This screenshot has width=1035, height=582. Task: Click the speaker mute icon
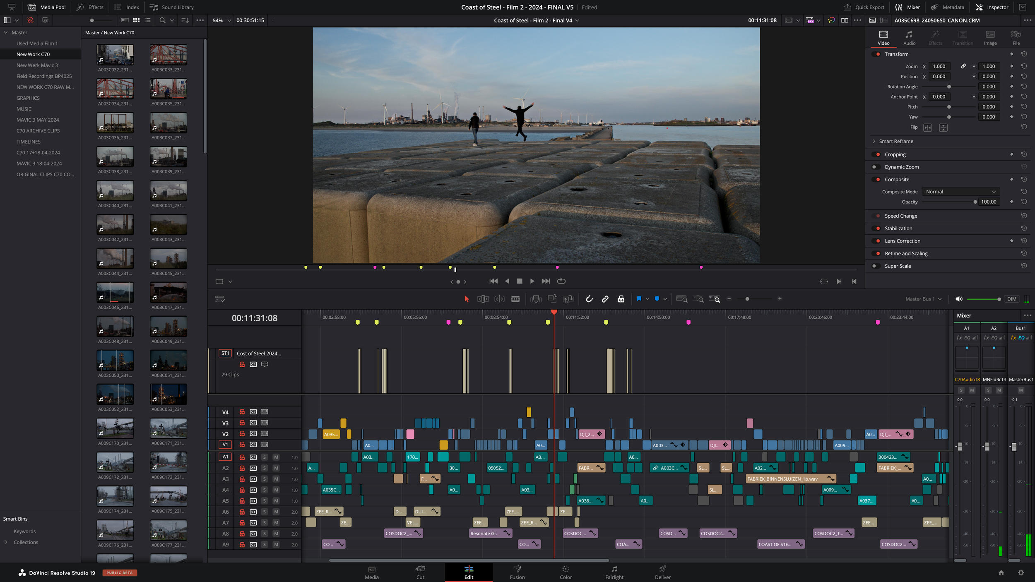click(x=958, y=299)
